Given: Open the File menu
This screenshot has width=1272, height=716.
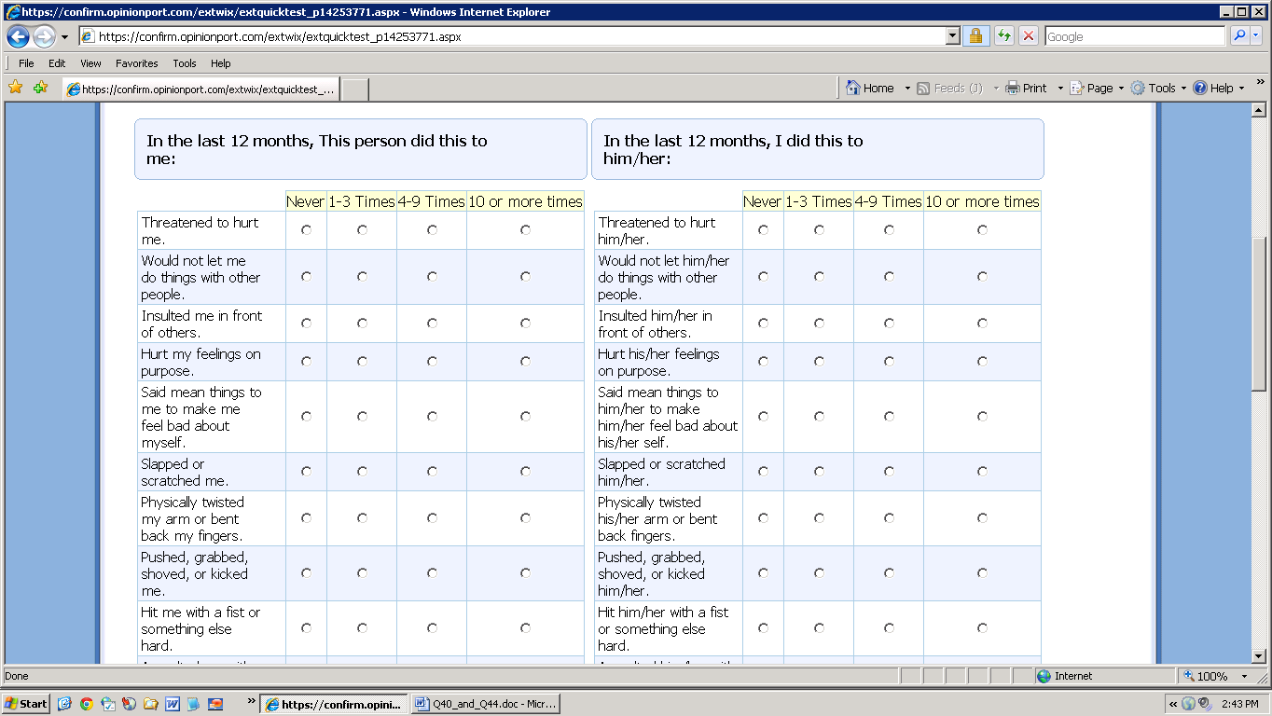Looking at the screenshot, I should coord(26,63).
